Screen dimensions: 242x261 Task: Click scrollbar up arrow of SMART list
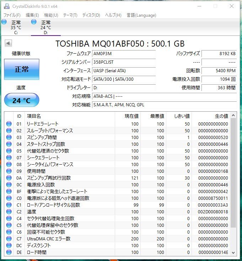[233, 115]
